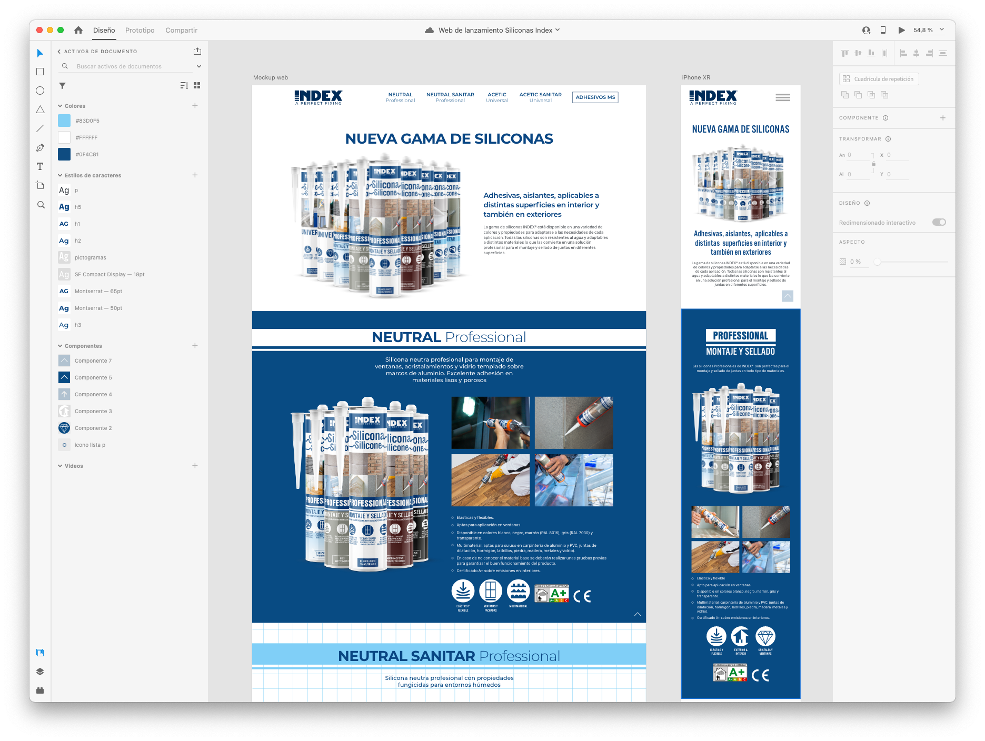Select the Pen tool
The height and width of the screenshot is (741, 985).
coord(40,148)
